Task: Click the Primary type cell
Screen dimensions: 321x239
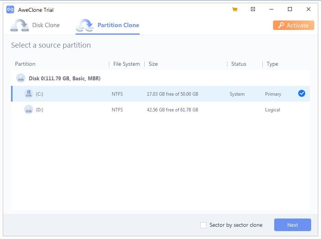Action: coord(273,94)
